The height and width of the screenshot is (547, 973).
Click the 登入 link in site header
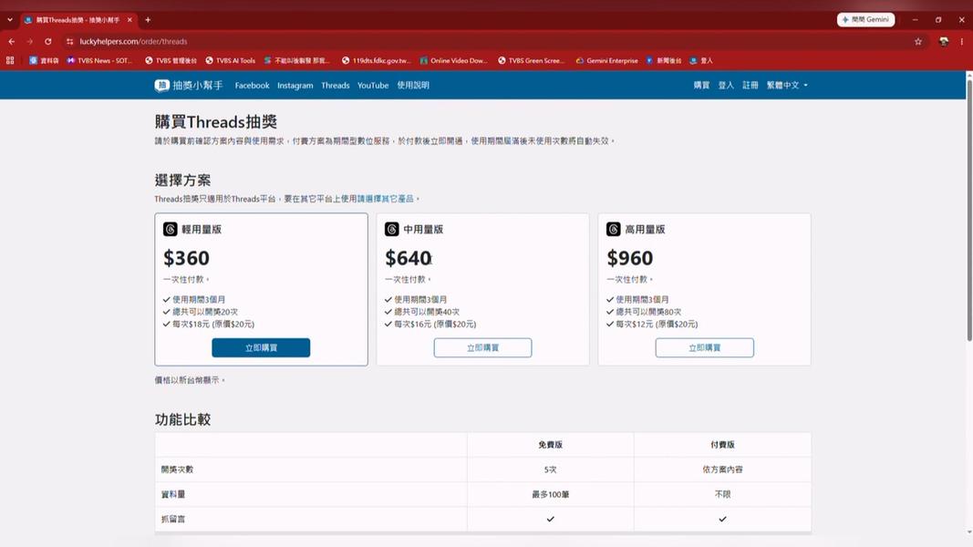(726, 85)
